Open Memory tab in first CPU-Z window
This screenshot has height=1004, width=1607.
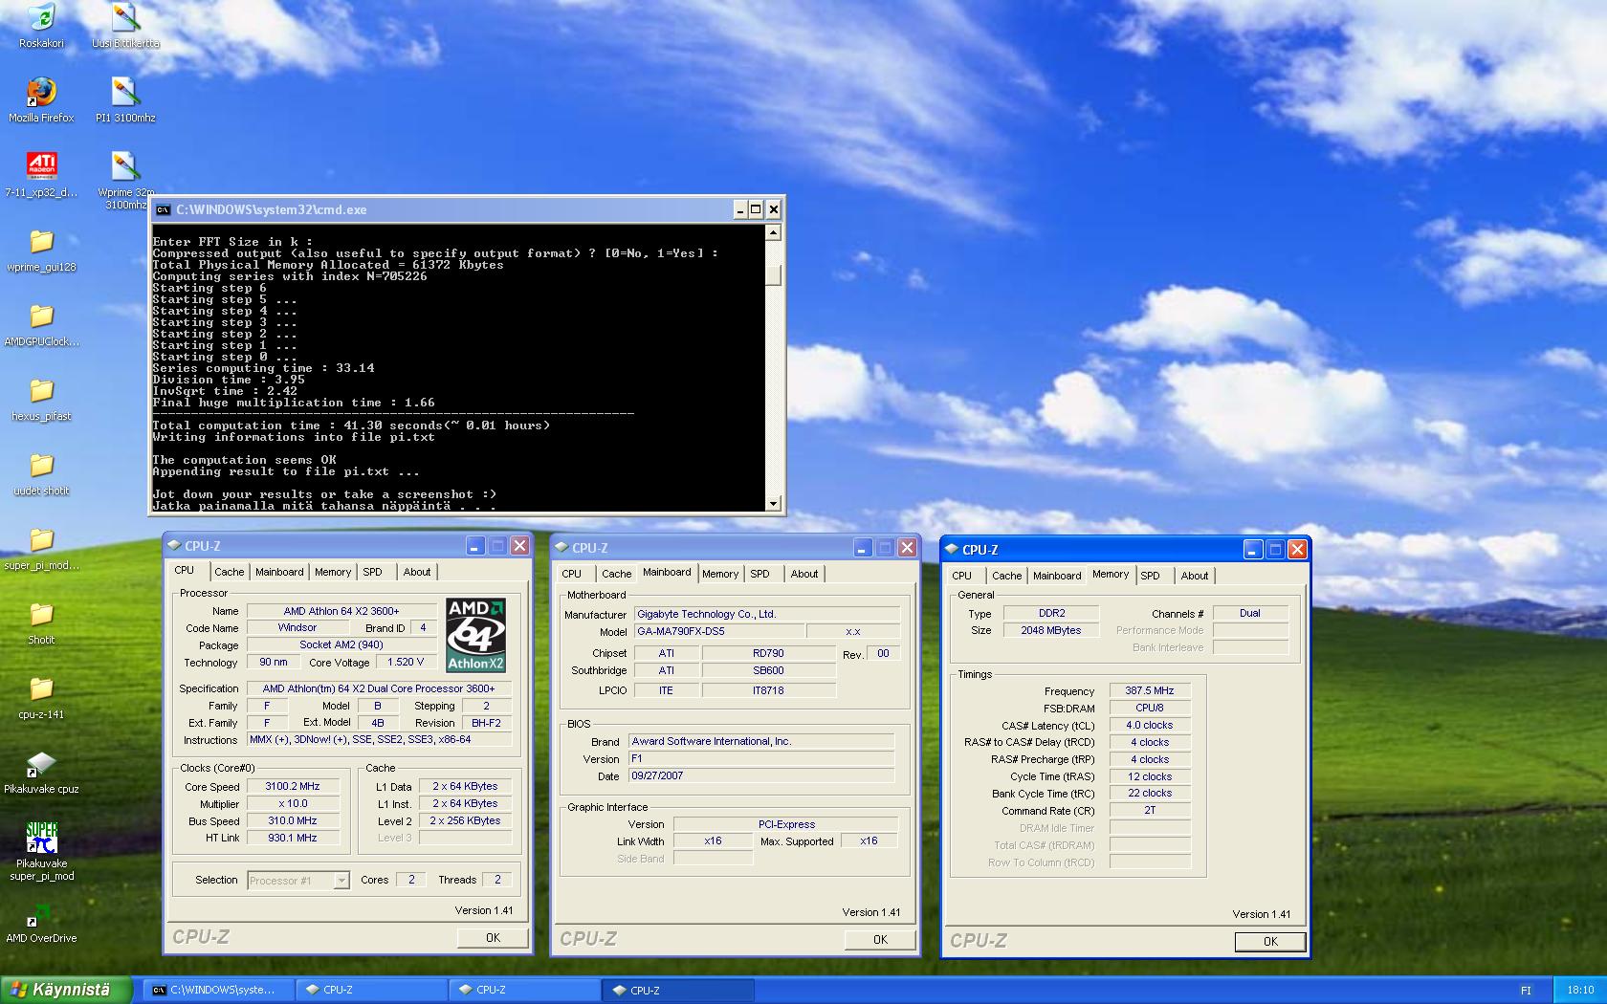333,572
